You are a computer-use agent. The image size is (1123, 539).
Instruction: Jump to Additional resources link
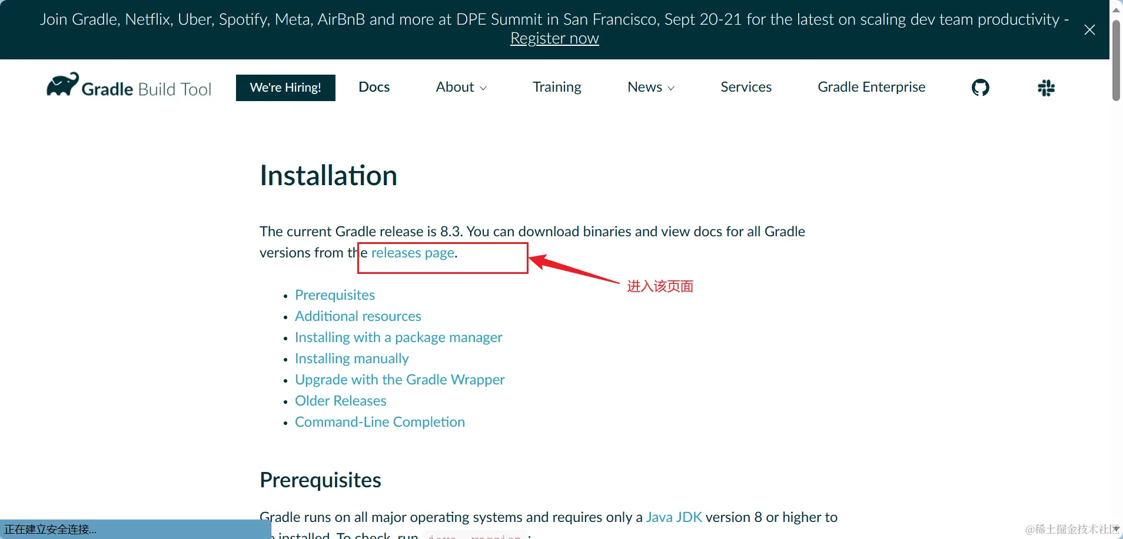(358, 316)
